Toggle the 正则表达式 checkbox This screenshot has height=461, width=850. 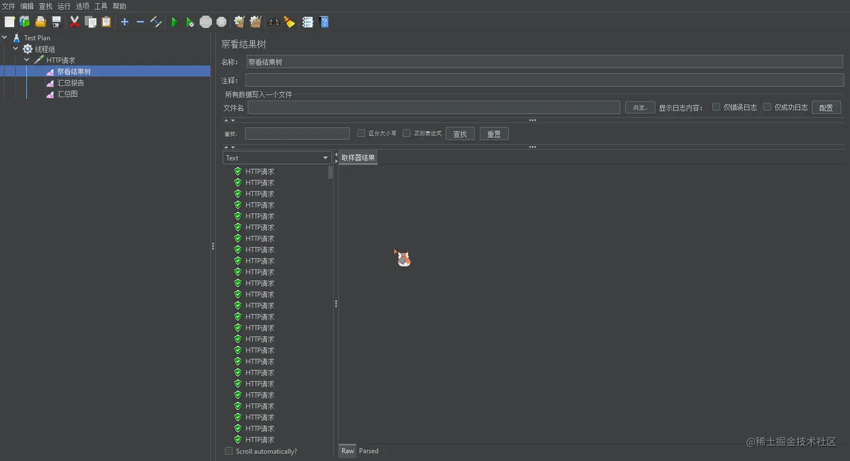click(x=406, y=133)
